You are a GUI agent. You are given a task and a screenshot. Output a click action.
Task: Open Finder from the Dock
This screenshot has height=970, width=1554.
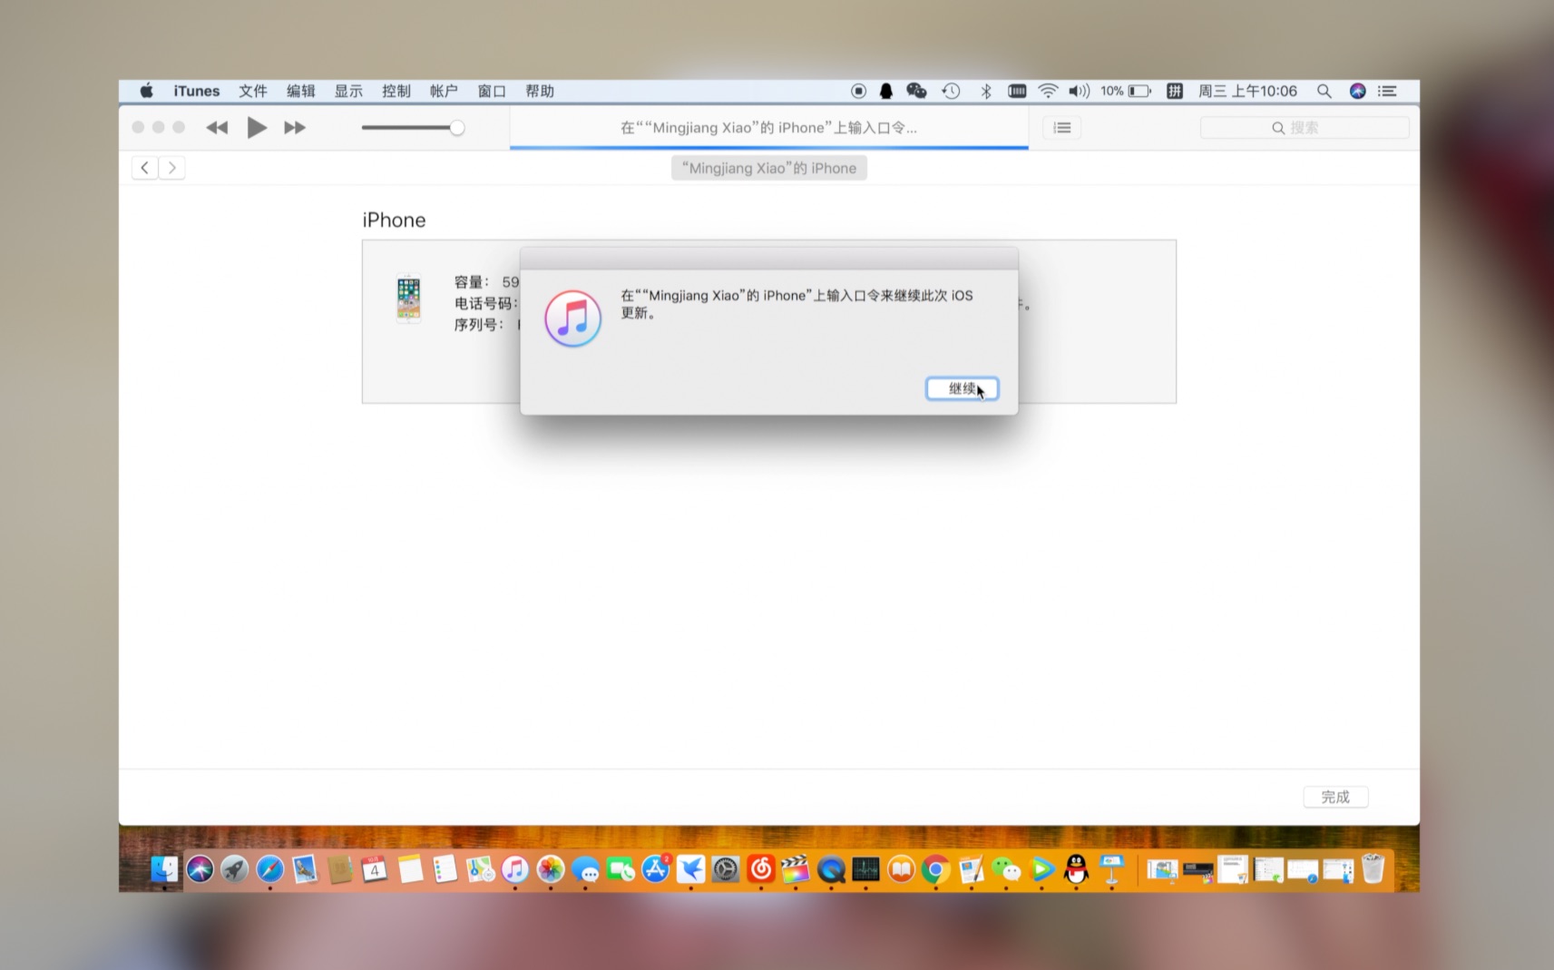tap(164, 869)
